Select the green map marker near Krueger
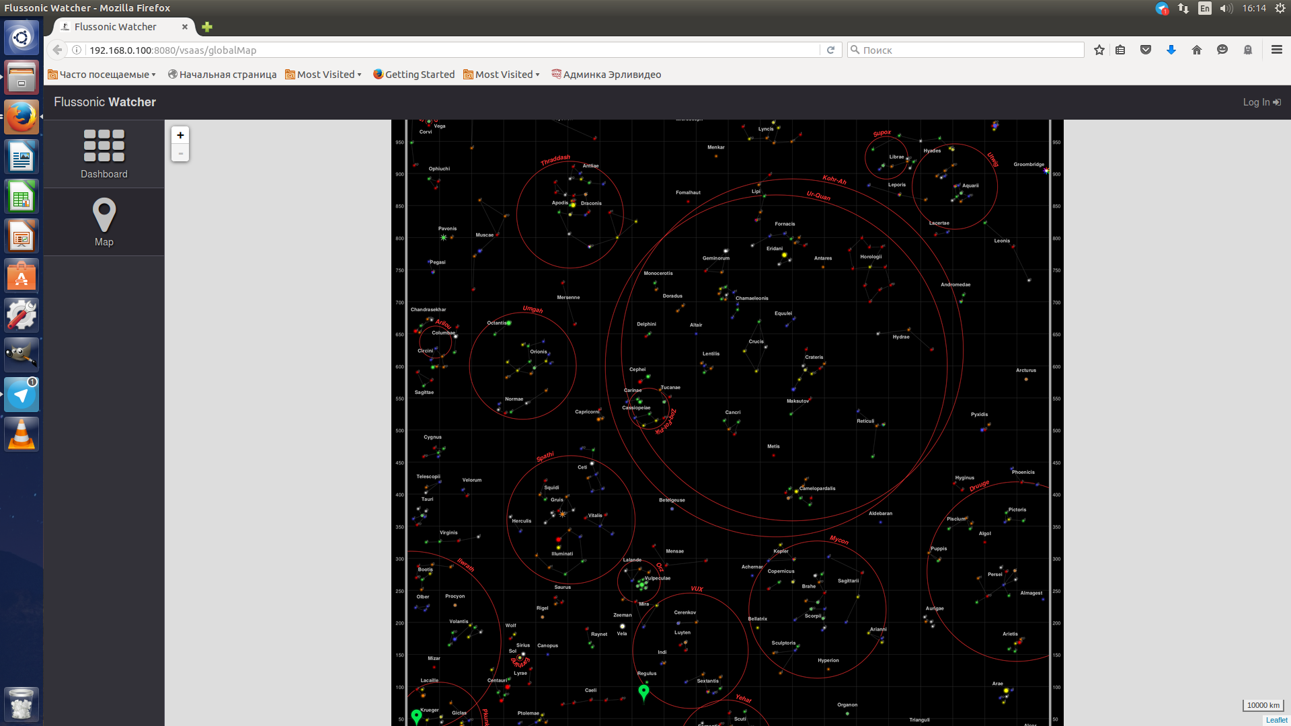The image size is (1291, 726). (417, 717)
